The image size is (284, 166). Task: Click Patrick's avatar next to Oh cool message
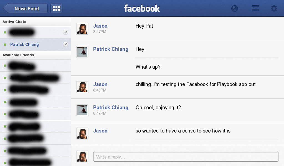click(x=82, y=110)
